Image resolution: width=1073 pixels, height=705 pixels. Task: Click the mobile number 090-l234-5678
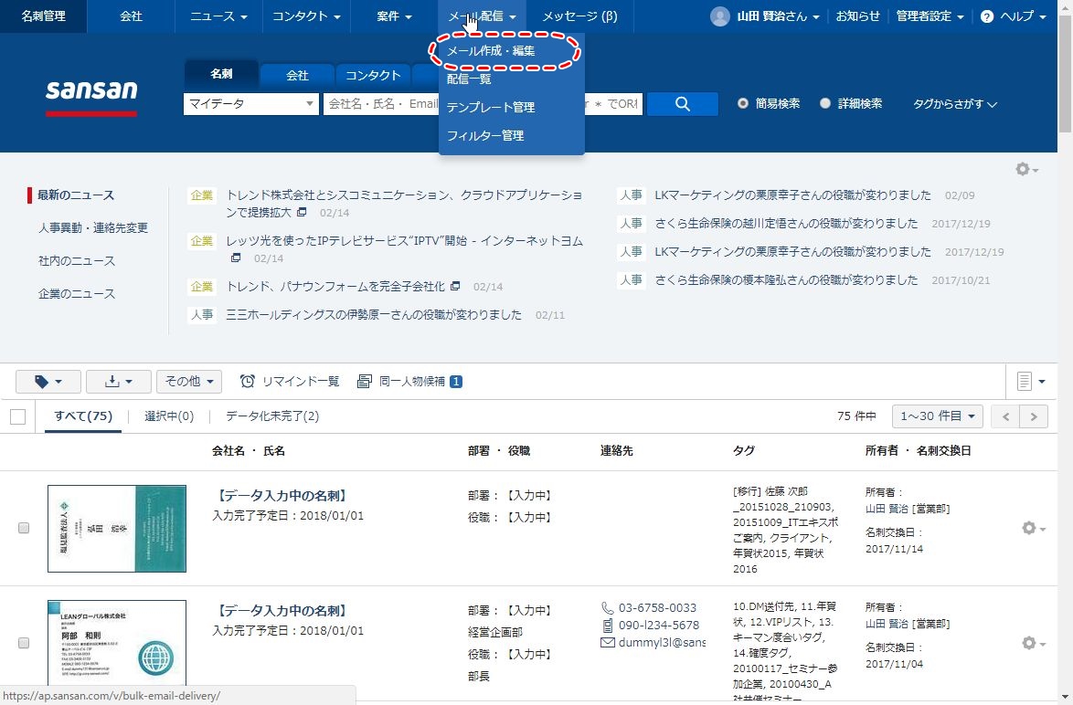tap(658, 625)
